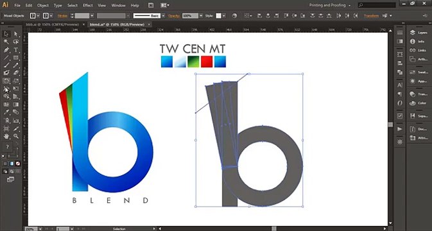Select the Gradient tool
Screen dimensions: 432x231
coord(16,105)
